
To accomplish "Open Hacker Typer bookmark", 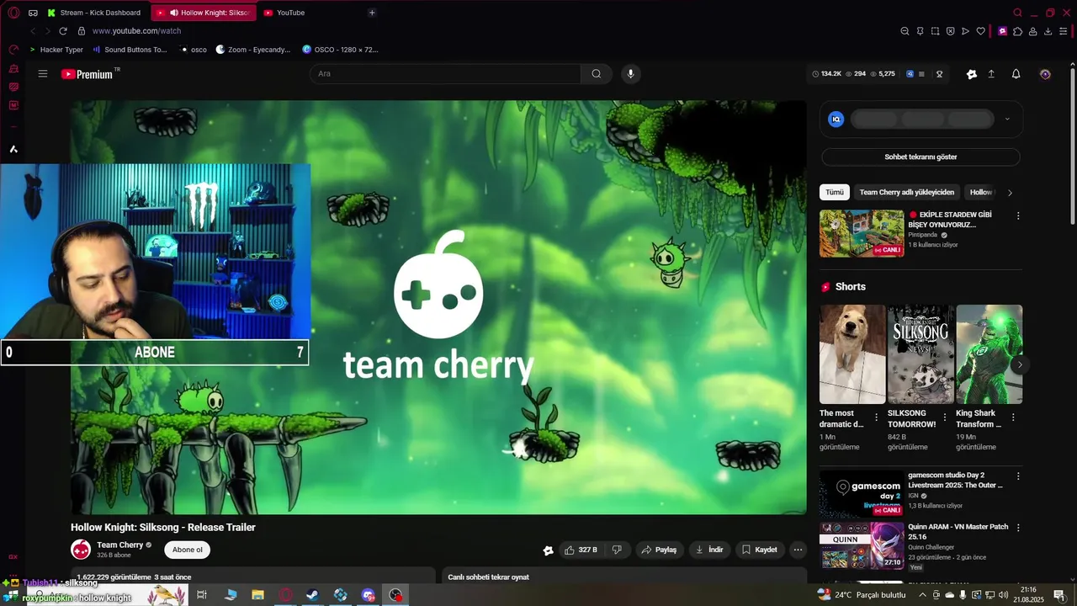I will [56, 50].
